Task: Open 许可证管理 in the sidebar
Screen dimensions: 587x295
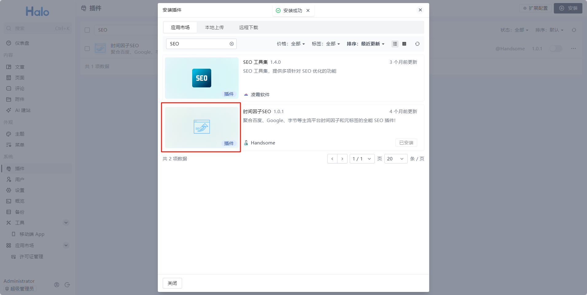Action: coord(37,257)
